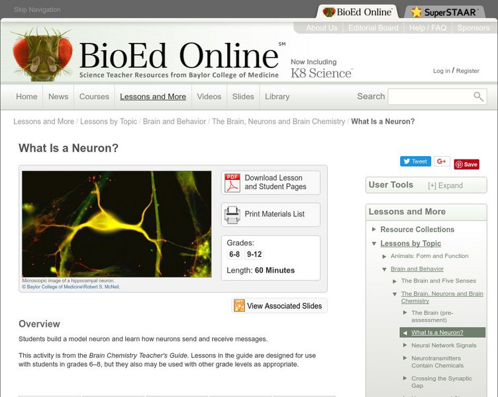The image size is (498, 397).
Task: Share via Google Plus button
Action: 442,161
